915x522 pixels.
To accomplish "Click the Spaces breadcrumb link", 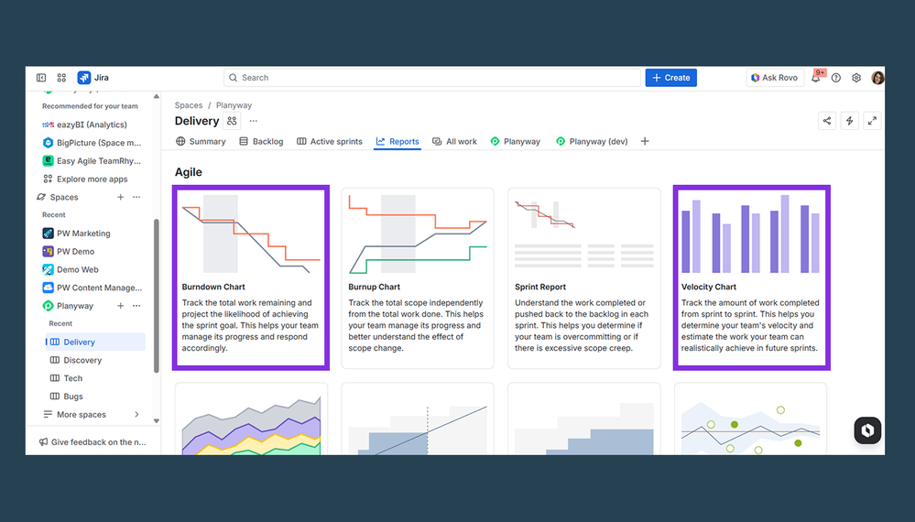I will click(189, 105).
